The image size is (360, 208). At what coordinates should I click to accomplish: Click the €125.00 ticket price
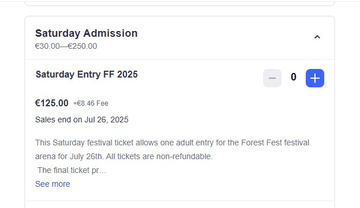pos(52,103)
